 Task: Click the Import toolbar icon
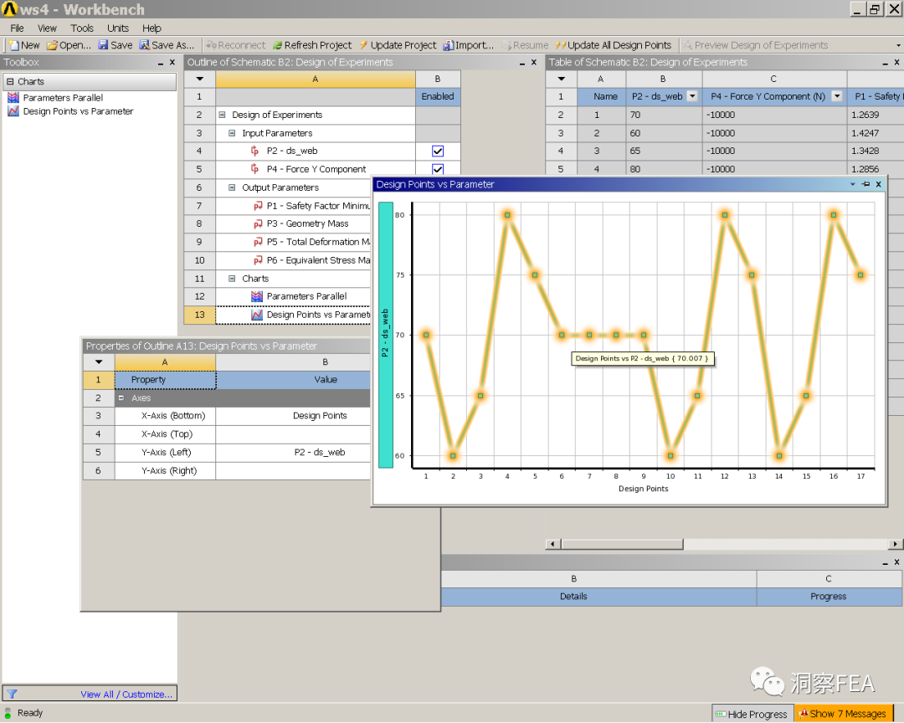pyautogui.click(x=449, y=45)
